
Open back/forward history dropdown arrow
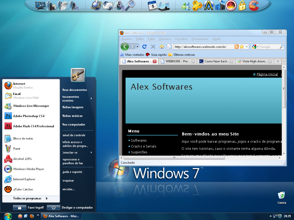[138, 47]
